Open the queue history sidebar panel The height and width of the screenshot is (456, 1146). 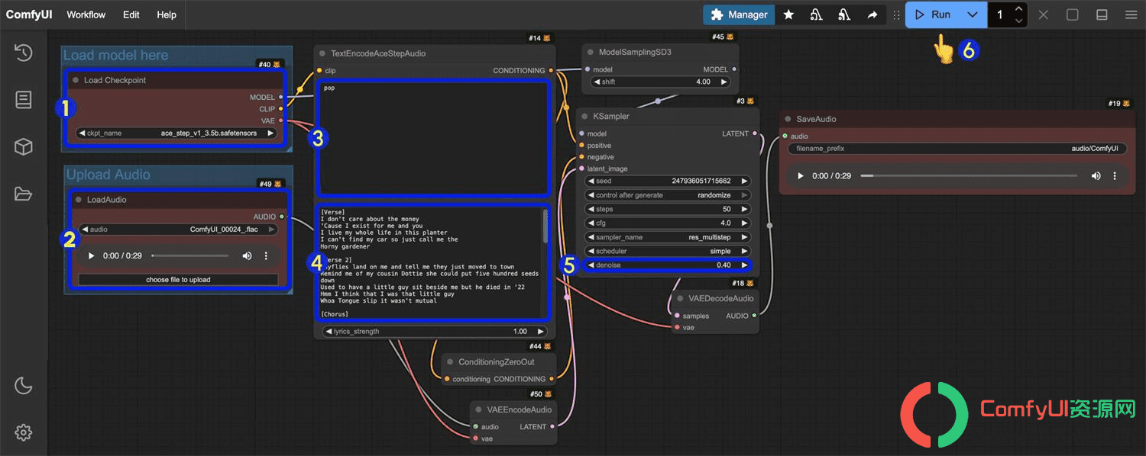click(x=24, y=53)
